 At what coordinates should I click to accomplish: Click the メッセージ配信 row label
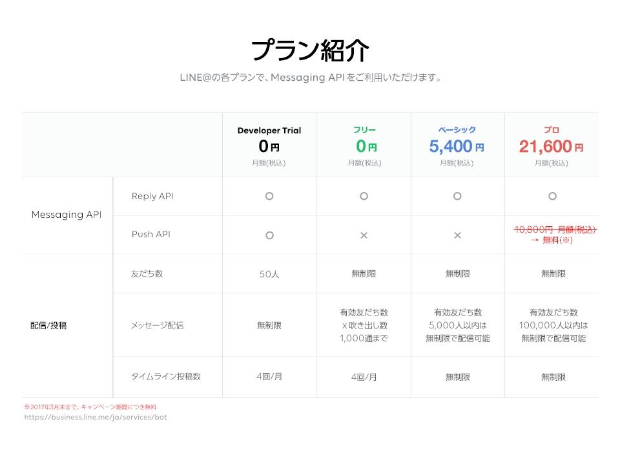click(158, 325)
